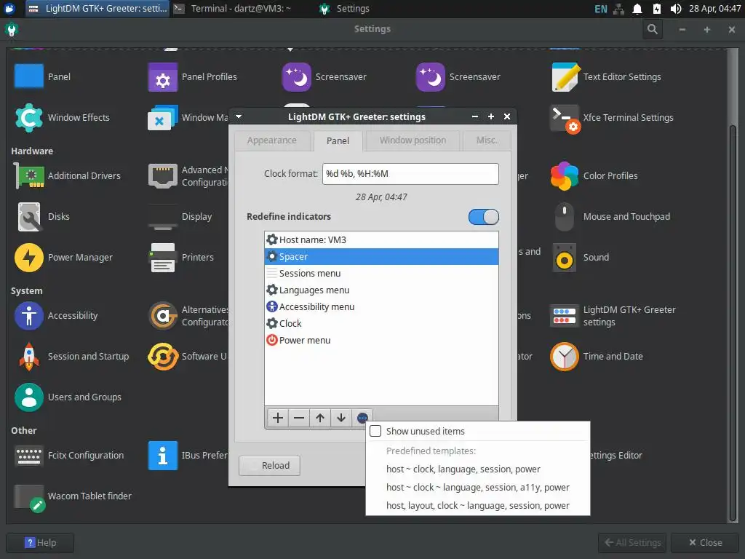Open Panel Profiles
Image resolution: width=745 pixels, height=559 pixels.
[162, 76]
